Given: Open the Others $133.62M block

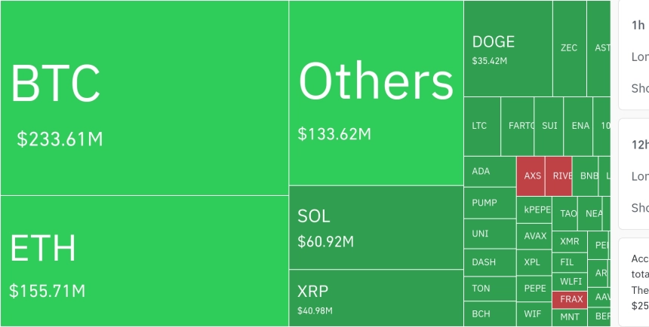Looking at the screenshot, I should coord(376,93).
